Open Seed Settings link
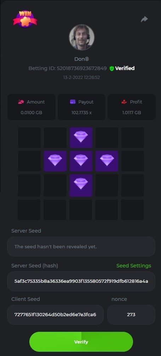161x356 pixels. click(134, 266)
